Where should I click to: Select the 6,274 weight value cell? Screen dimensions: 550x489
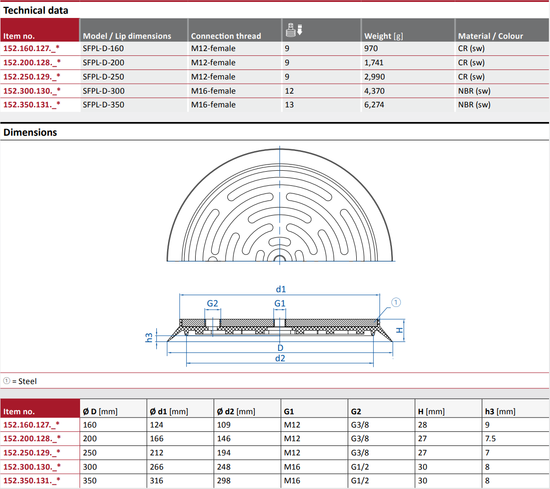click(374, 105)
